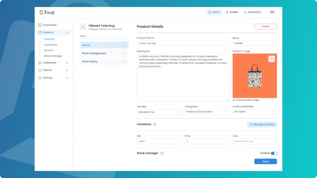Screen dimensions: 317x178
Task: Click the Cost input field
Action: pos(255,141)
